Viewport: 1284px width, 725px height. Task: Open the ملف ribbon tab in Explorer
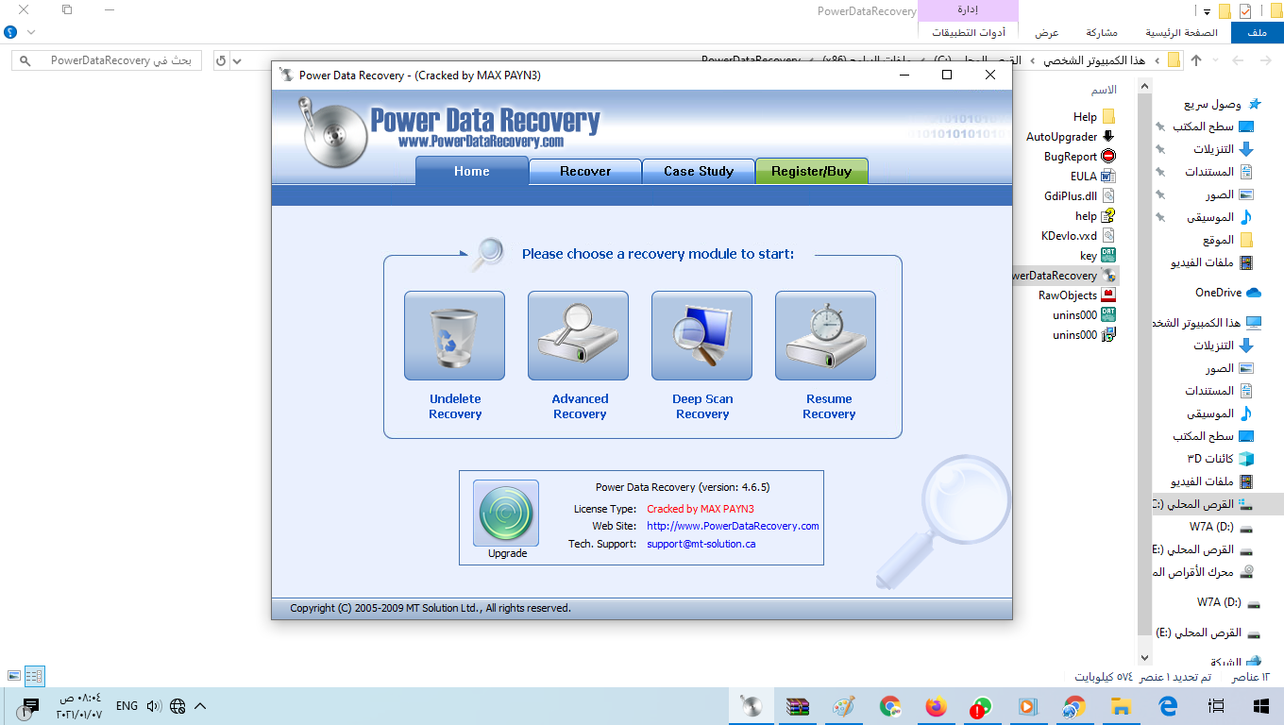click(1257, 32)
